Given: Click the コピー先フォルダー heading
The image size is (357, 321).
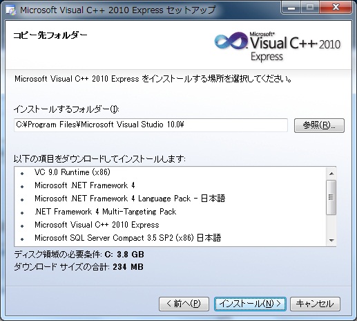Looking at the screenshot, I should (50, 35).
